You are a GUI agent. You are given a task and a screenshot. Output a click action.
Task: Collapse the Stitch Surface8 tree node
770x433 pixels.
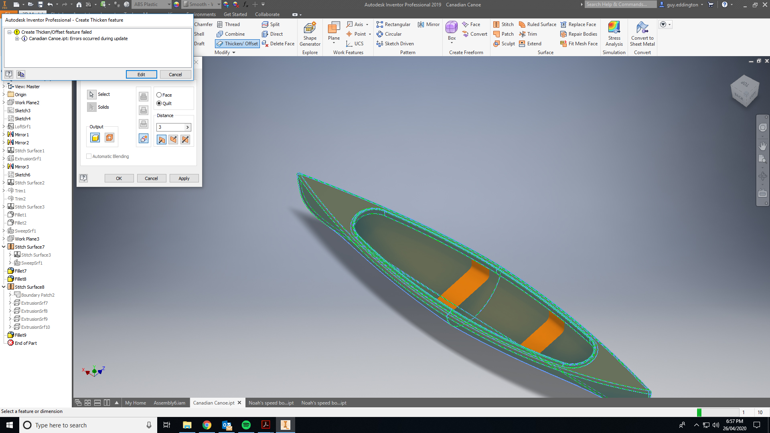[4, 287]
